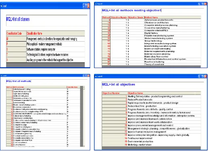Click the form icon in the 'list all methods meeting objective1' title bar

[96, 4]
